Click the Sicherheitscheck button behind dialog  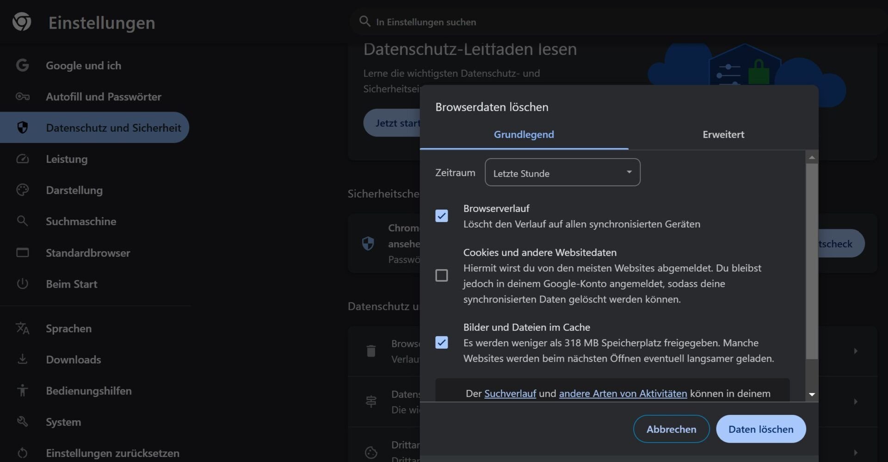point(841,244)
